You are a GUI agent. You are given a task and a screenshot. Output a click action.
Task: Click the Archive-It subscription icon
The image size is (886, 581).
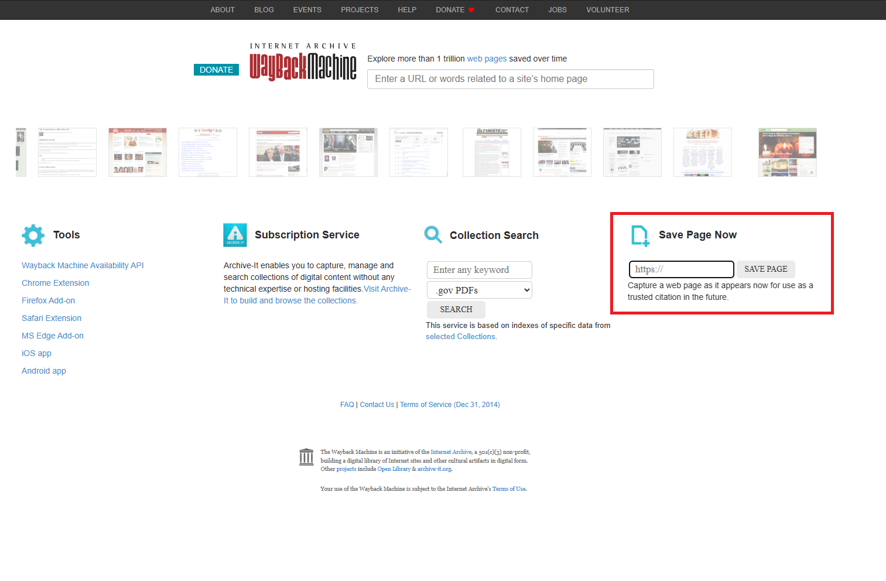tap(235, 235)
